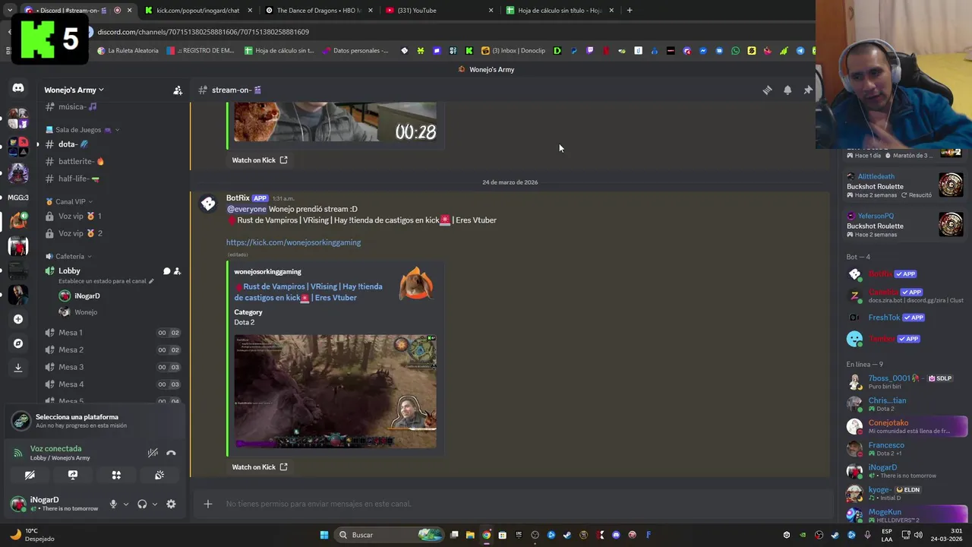Open Lobby voice channel chat icon

coord(166,271)
